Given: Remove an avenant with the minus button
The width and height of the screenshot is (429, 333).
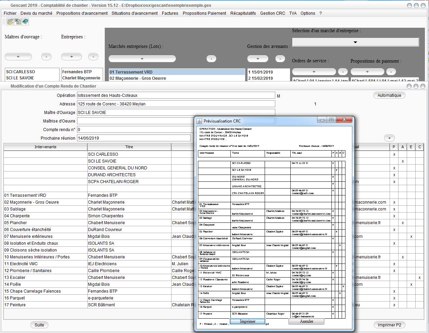Looking at the screenshot, I should 280,59.
